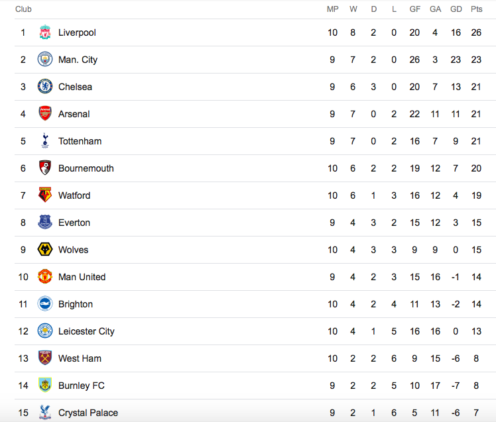Select the GD column header

tap(456, 9)
